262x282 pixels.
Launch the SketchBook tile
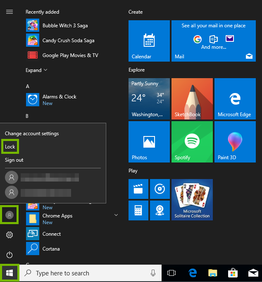coord(192,99)
